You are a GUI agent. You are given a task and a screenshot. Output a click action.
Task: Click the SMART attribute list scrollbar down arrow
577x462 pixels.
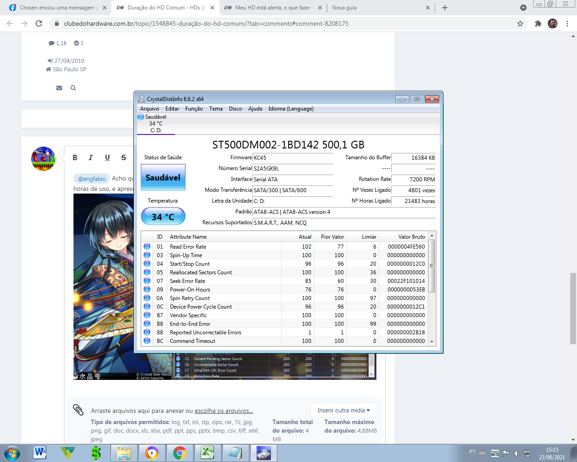click(432, 342)
